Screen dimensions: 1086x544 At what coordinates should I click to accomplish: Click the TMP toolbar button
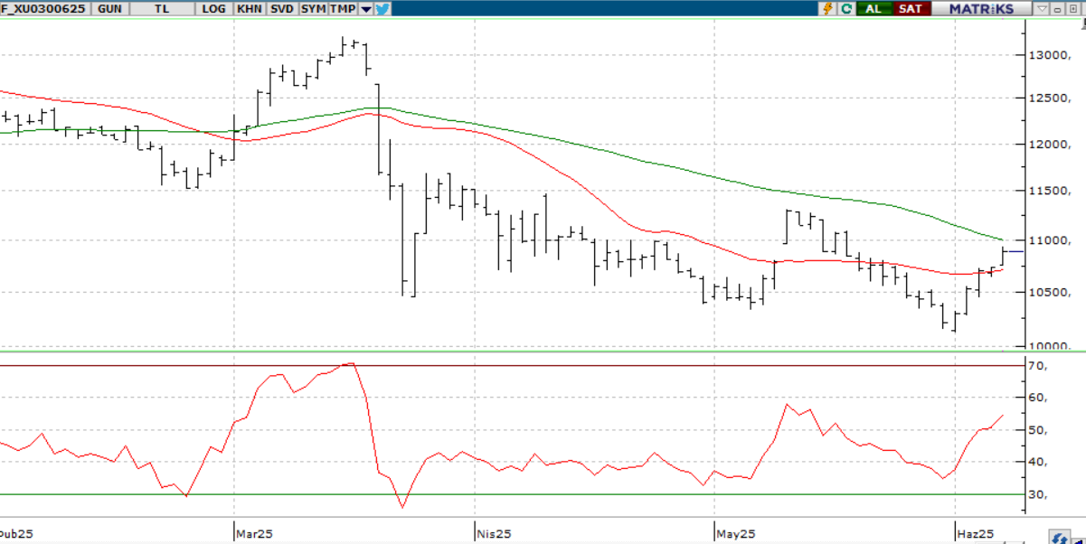pyautogui.click(x=343, y=8)
